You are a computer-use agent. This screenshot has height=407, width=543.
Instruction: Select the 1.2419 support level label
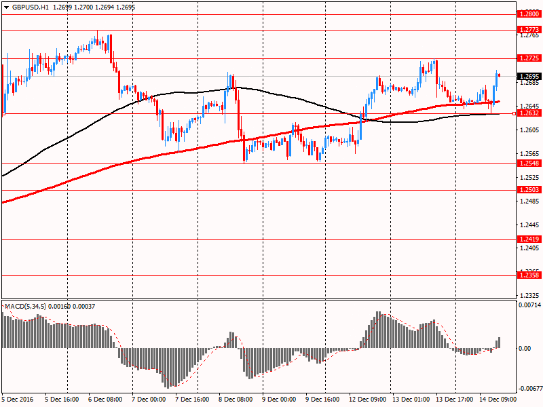point(529,239)
